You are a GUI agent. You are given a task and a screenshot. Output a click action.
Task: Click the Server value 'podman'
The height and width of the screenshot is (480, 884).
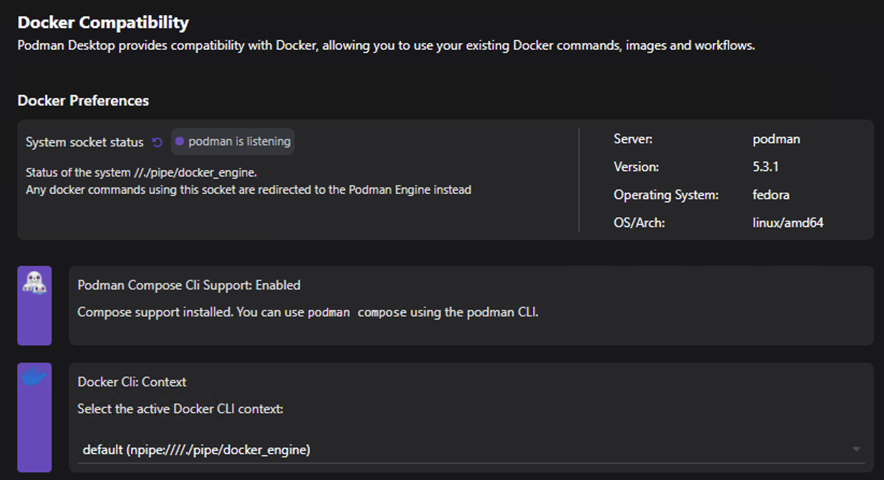[x=776, y=139]
